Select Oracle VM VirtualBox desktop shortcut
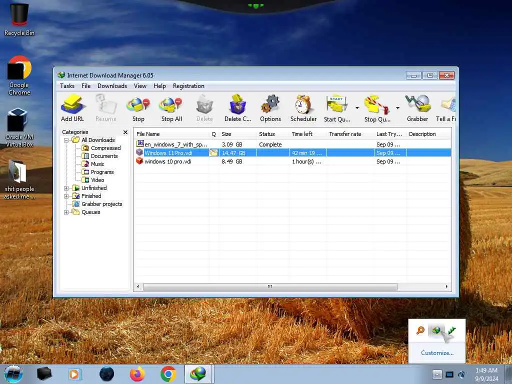Screen dimensions: 512x384 [19, 127]
